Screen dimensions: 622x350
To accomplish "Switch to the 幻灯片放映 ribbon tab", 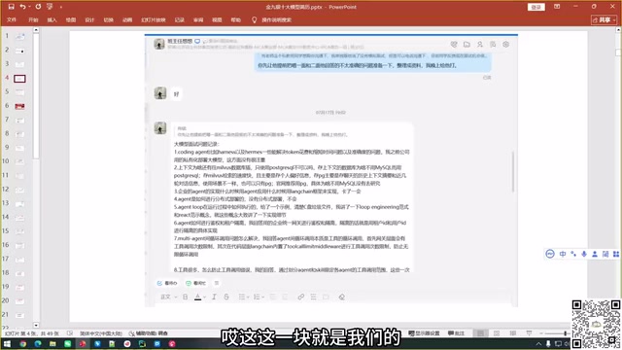I will (x=154, y=19).
